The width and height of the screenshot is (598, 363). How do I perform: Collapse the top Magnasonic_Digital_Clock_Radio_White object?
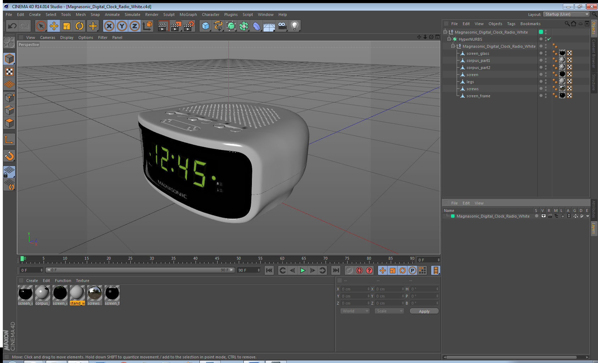[445, 32]
